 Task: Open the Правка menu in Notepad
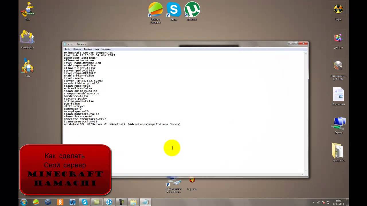pos(77,49)
